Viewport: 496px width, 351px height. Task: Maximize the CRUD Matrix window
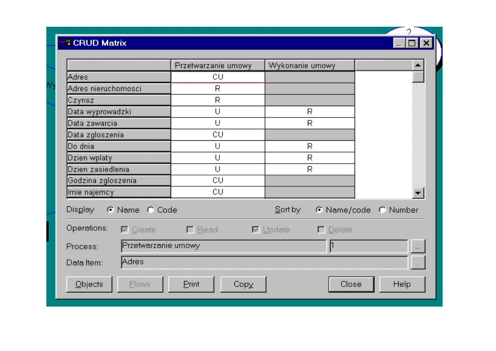[412, 43]
